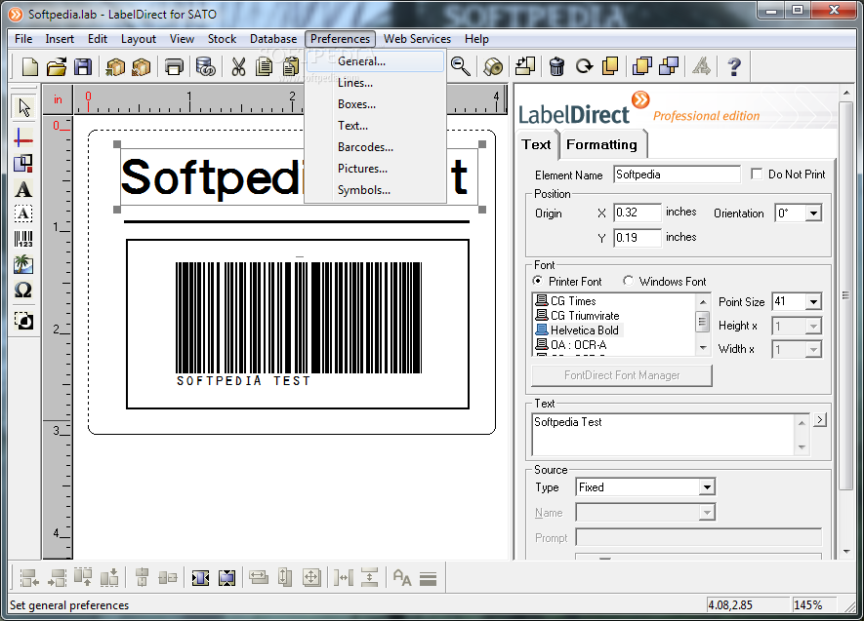Screen dimensions: 864x621
Task: Switch to the Formatting tab
Action: tap(601, 144)
